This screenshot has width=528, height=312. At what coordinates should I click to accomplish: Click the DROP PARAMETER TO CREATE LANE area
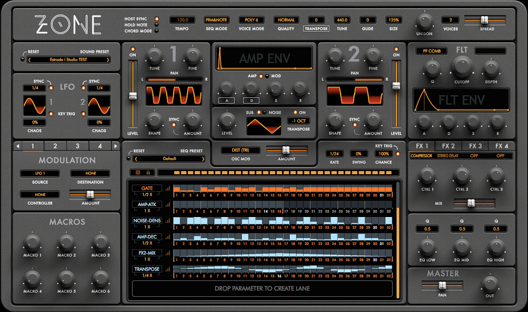click(x=262, y=289)
